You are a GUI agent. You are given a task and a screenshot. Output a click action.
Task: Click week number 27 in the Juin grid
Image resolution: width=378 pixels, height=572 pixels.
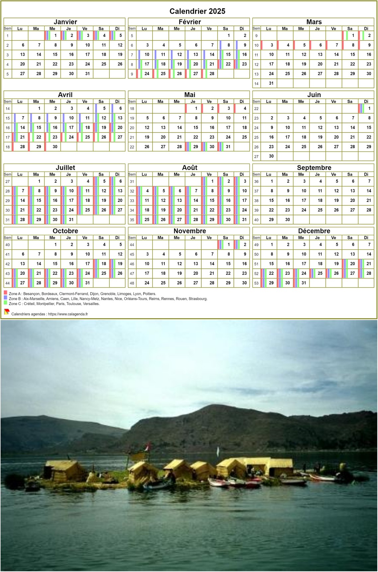(x=256, y=156)
